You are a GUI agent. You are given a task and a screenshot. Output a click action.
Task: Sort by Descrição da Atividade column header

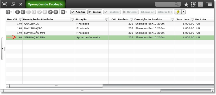pos(38,19)
